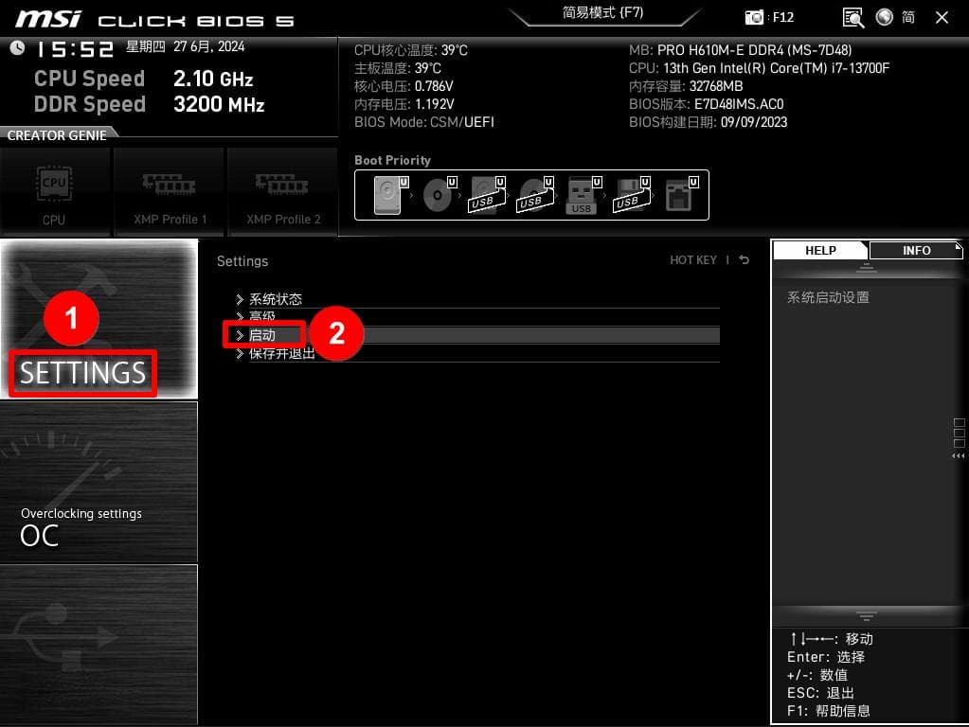This screenshot has width=969, height=727.
Task: Click the DDR Speed 3200 MHz value
Action: pos(219,104)
